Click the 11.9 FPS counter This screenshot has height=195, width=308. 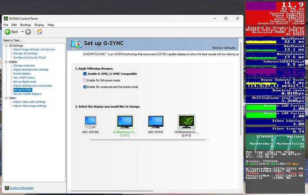[x=292, y=4]
